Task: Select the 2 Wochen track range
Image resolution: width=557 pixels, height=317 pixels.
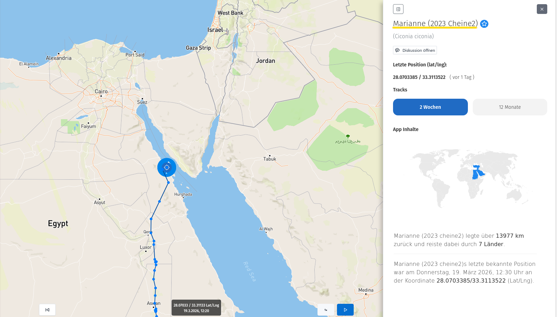Action: point(430,107)
